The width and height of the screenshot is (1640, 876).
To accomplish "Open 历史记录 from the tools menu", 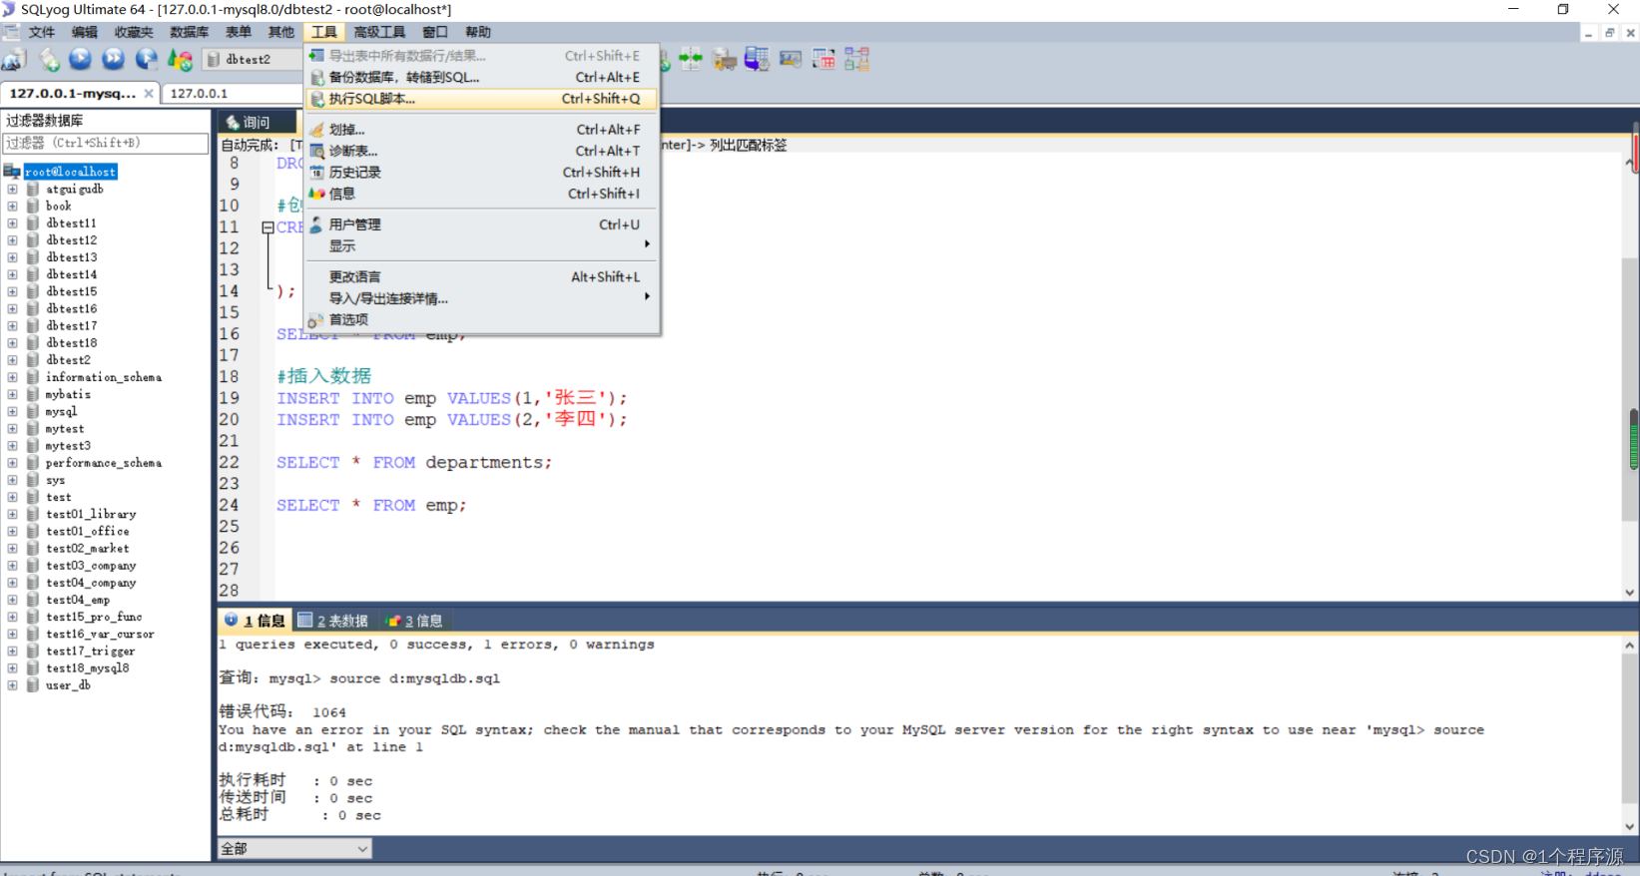I will [x=481, y=173].
